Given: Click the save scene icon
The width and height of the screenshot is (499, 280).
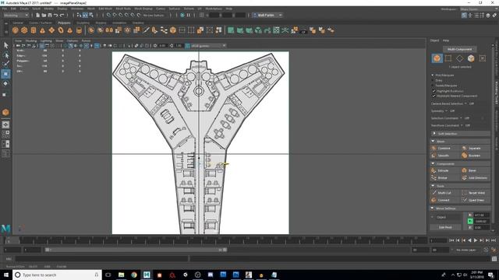Looking at the screenshot, I should click(x=50, y=15).
